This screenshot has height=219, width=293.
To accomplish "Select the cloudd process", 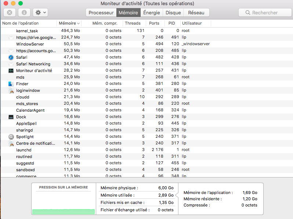I will (x=146, y=97).
